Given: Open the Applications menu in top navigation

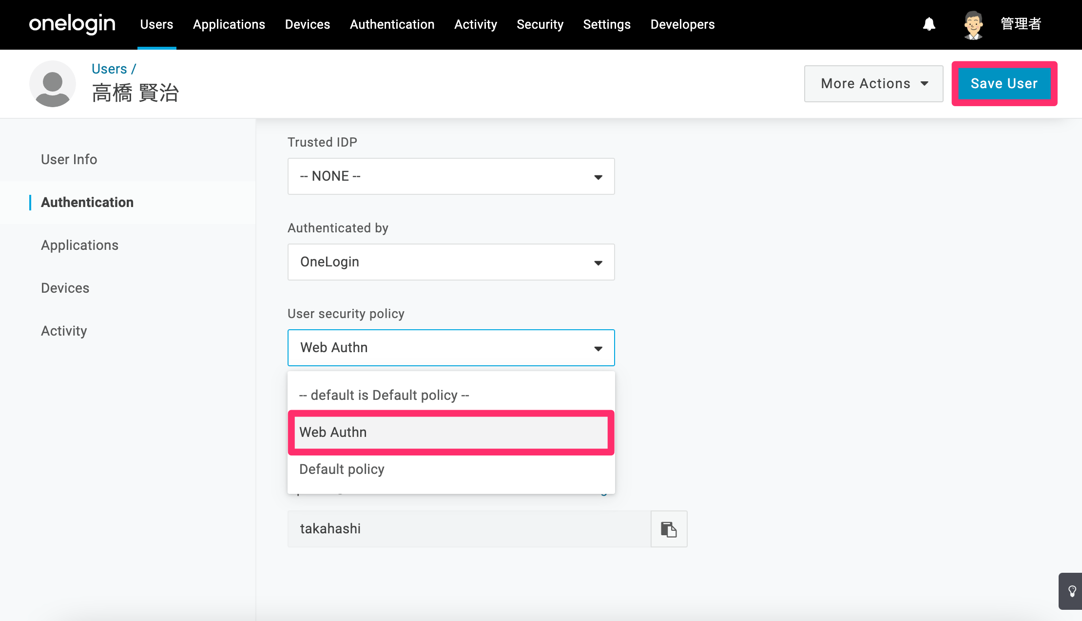Looking at the screenshot, I should [229, 24].
